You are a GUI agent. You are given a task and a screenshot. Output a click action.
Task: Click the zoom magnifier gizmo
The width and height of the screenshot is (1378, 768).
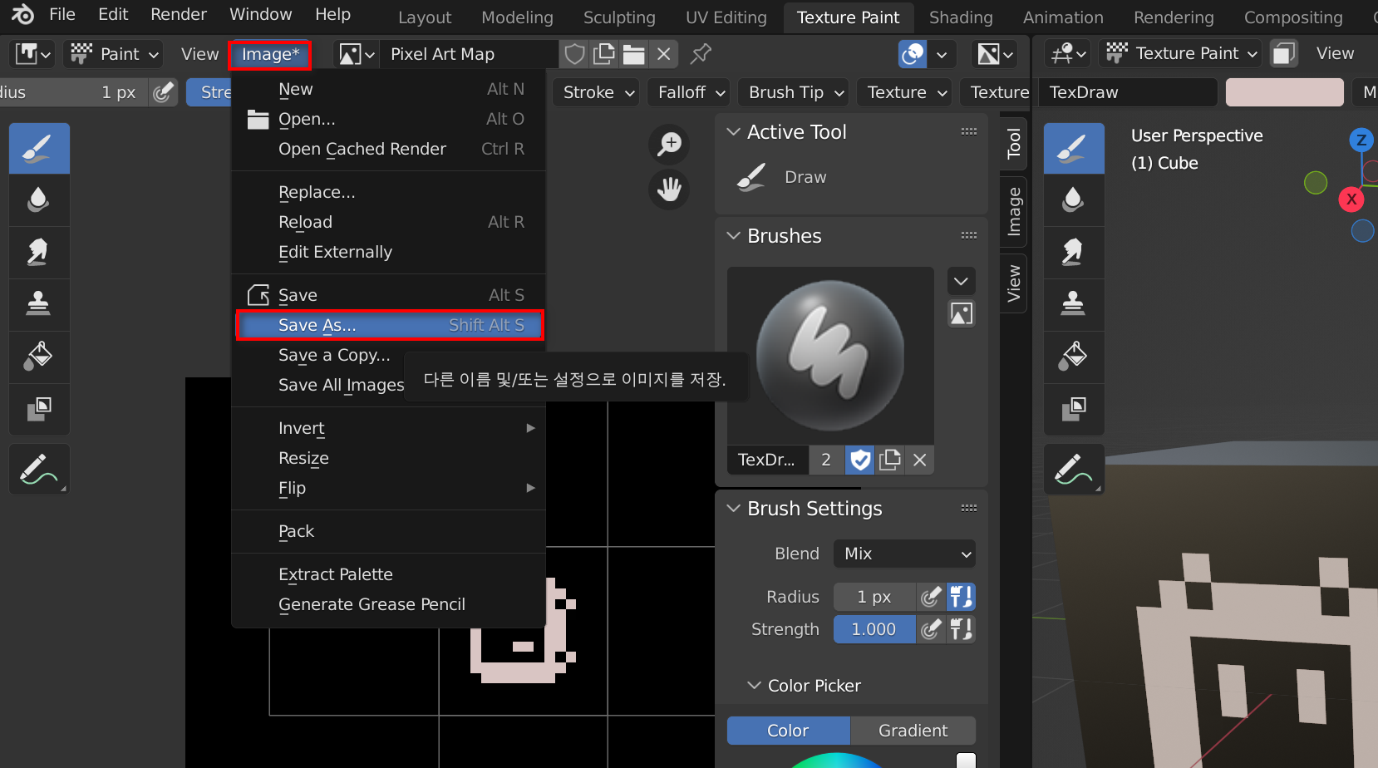click(669, 145)
